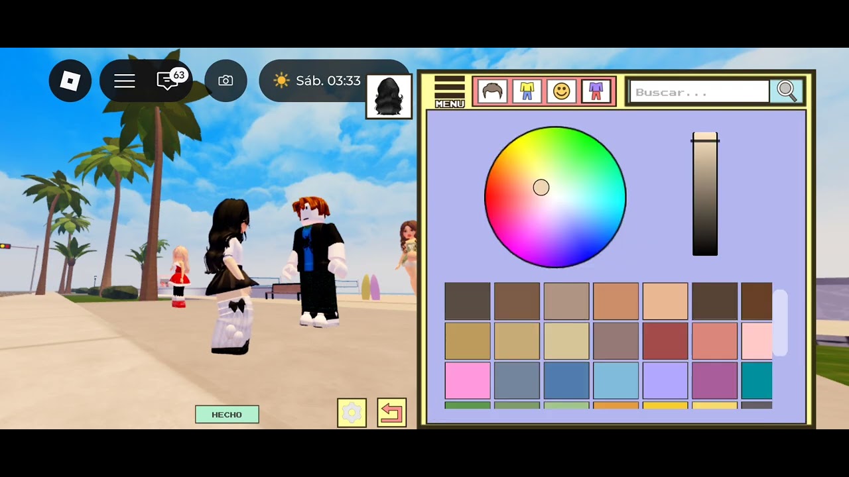The height and width of the screenshot is (477, 849).
Task: Select the mauve-gray swatch in the second row
Action: coord(616,341)
